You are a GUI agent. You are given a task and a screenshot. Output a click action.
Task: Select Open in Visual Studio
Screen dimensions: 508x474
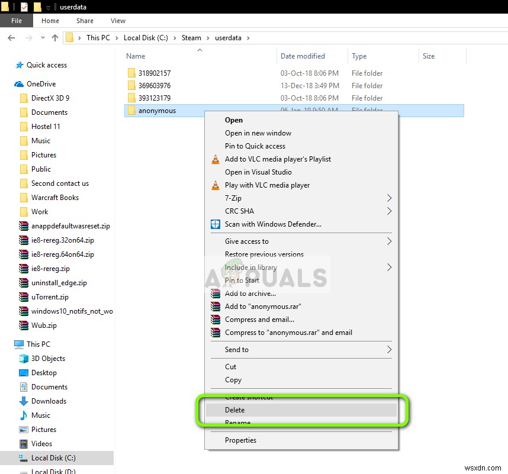[x=301, y=172]
